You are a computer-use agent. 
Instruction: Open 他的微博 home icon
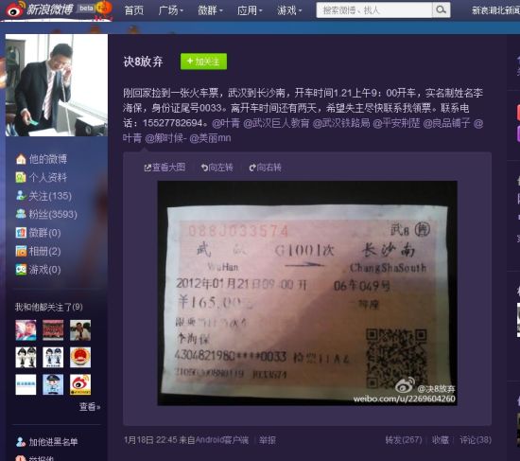[x=21, y=159]
